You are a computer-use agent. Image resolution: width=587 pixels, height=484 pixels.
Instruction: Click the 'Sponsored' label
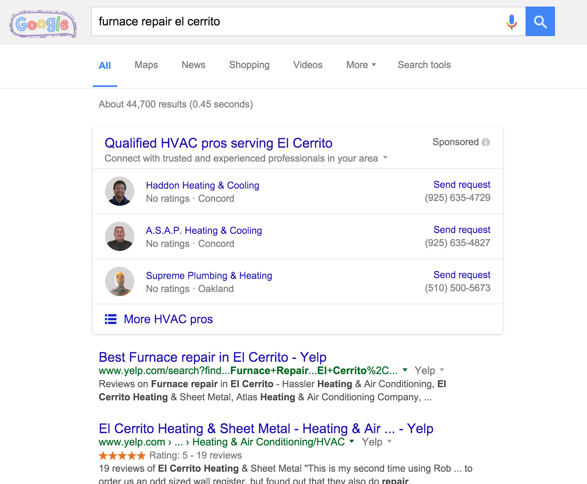point(455,142)
